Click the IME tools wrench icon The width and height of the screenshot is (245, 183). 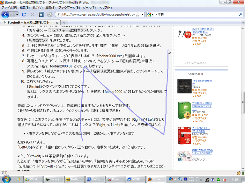click(180, 179)
